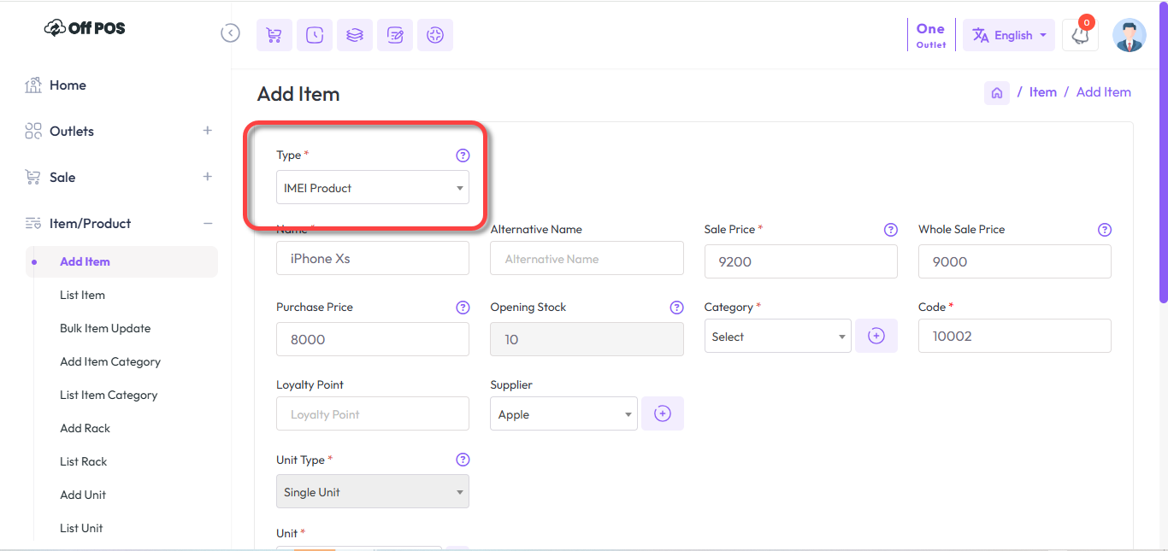The image size is (1168, 551).
Task: Click the shopping cart icon in top toolbar
Action: click(x=274, y=35)
